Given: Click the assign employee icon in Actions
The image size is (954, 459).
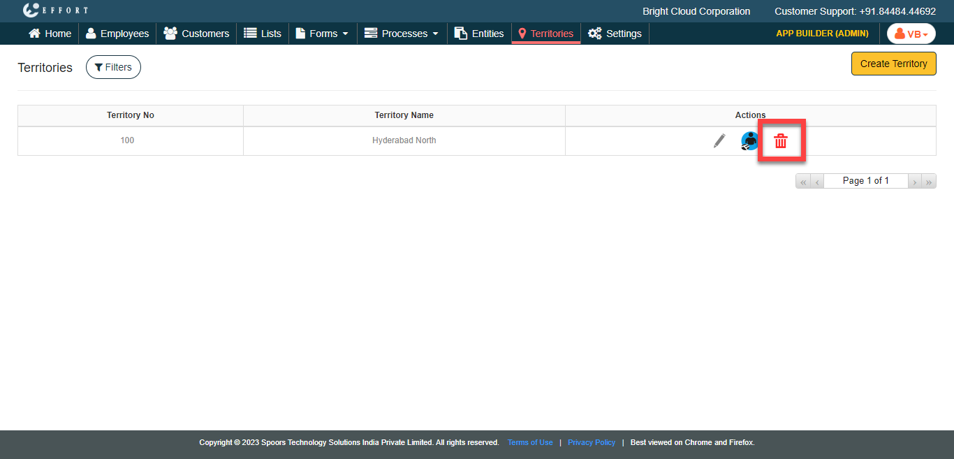Looking at the screenshot, I should point(750,141).
